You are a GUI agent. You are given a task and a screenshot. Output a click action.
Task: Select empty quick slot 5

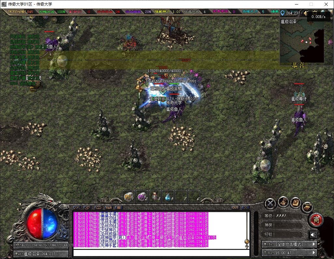coord(181,196)
